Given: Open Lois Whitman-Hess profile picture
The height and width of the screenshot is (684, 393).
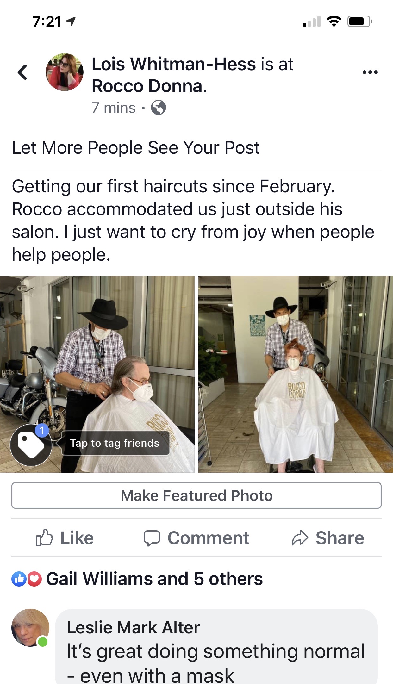Looking at the screenshot, I should tap(65, 72).
